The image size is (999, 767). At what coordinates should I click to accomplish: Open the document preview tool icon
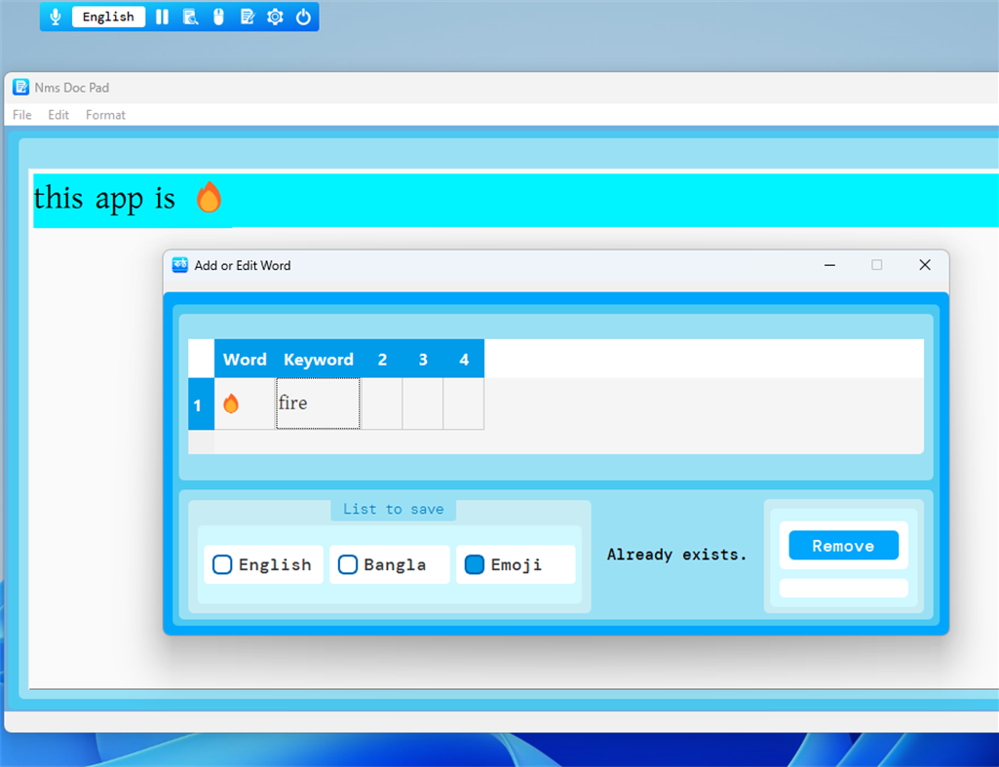pos(189,16)
